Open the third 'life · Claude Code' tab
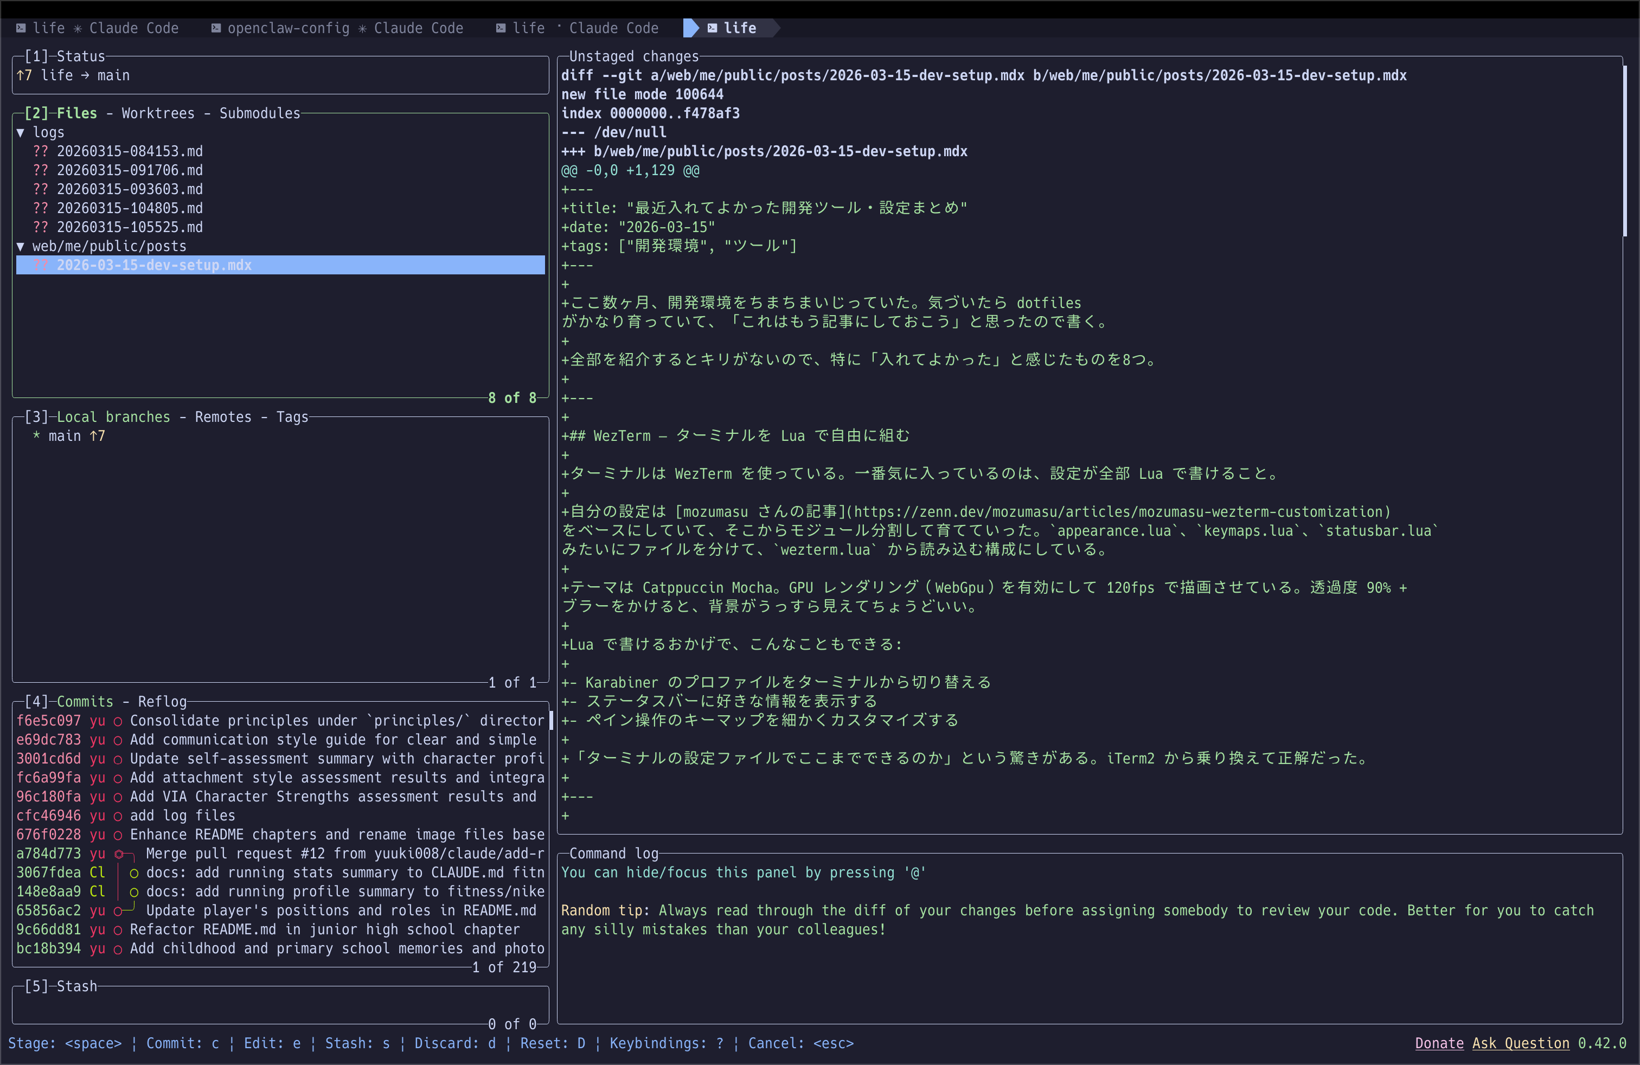This screenshot has width=1640, height=1065. pos(578,28)
